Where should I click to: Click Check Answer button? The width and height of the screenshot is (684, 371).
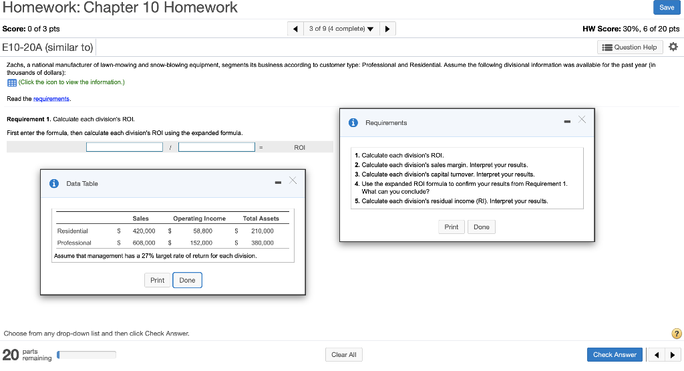(615, 355)
